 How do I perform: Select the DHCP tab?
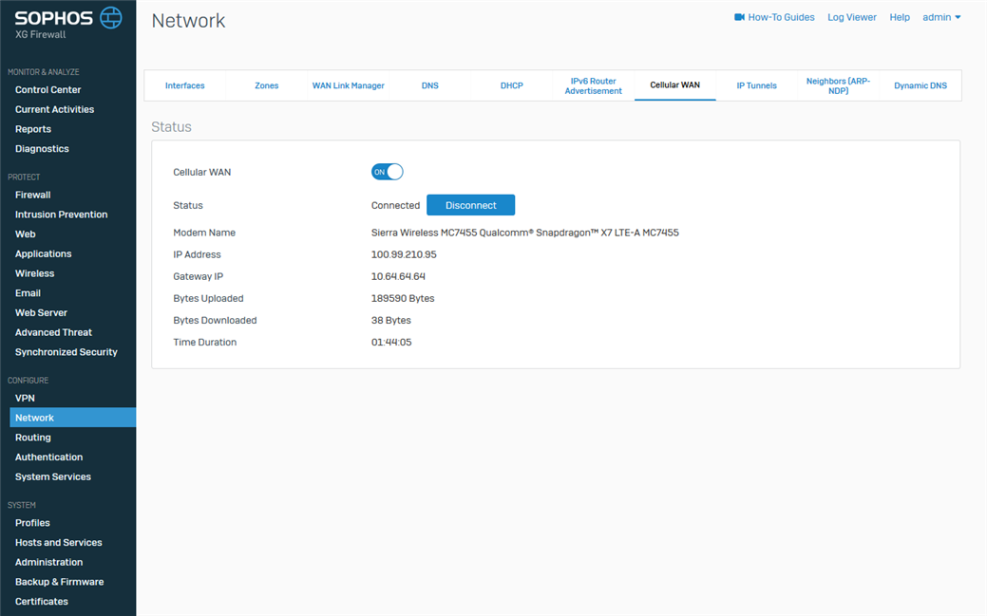(511, 85)
